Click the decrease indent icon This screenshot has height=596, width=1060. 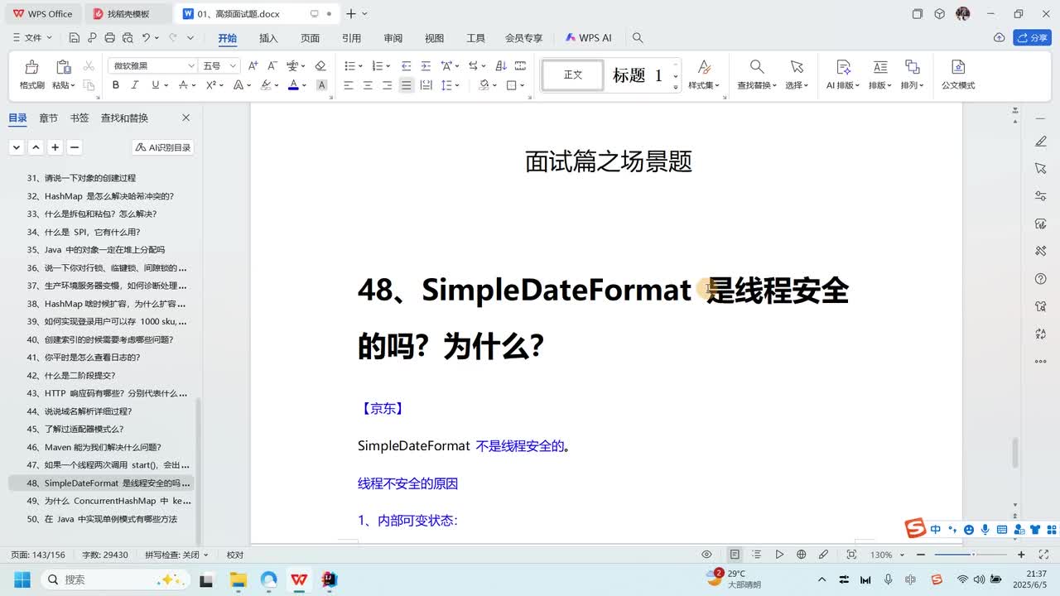[x=406, y=65]
